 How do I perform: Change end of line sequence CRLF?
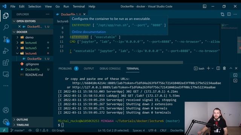[x=163, y=130]
